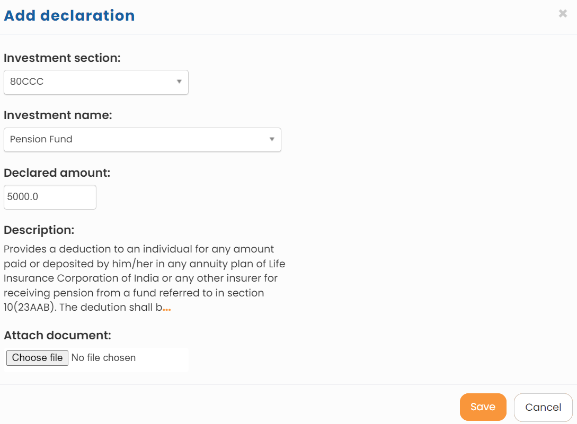The image size is (577, 424).
Task: Click the arrow on the 80CCC select box
Action: (179, 82)
